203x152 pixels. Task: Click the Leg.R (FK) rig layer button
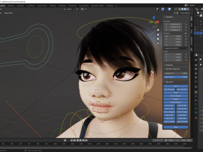coord(182,119)
